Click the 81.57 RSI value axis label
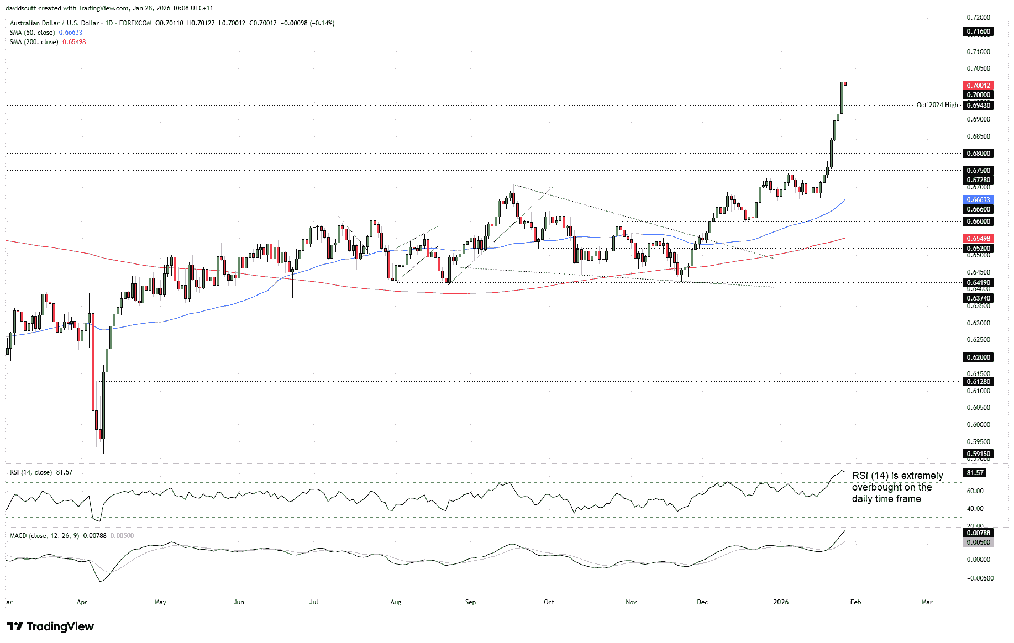The image size is (1014, 643). point(975,473)
